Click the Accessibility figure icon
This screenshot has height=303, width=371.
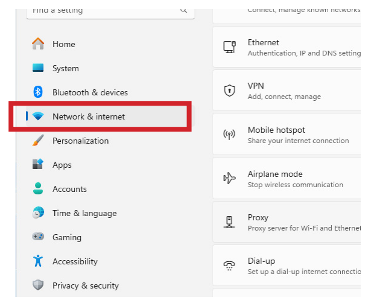click(x=38, y=261)
